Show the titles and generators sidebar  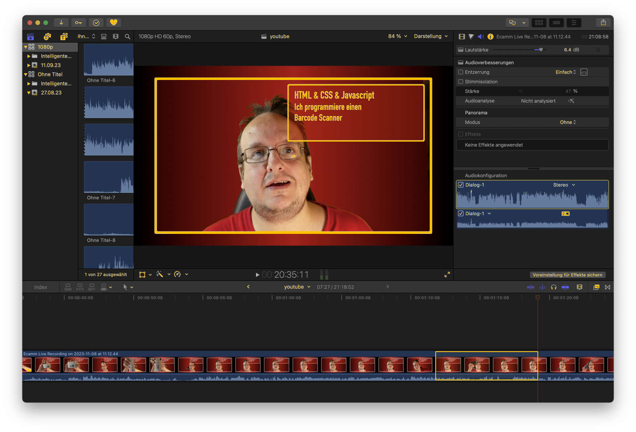(64, 37)
